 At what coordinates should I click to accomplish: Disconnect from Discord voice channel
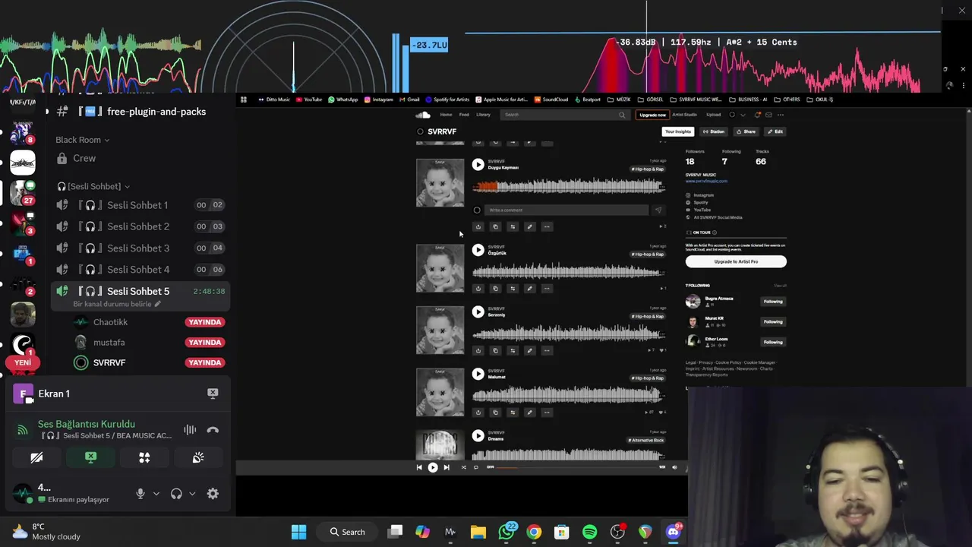coord(213,430)
